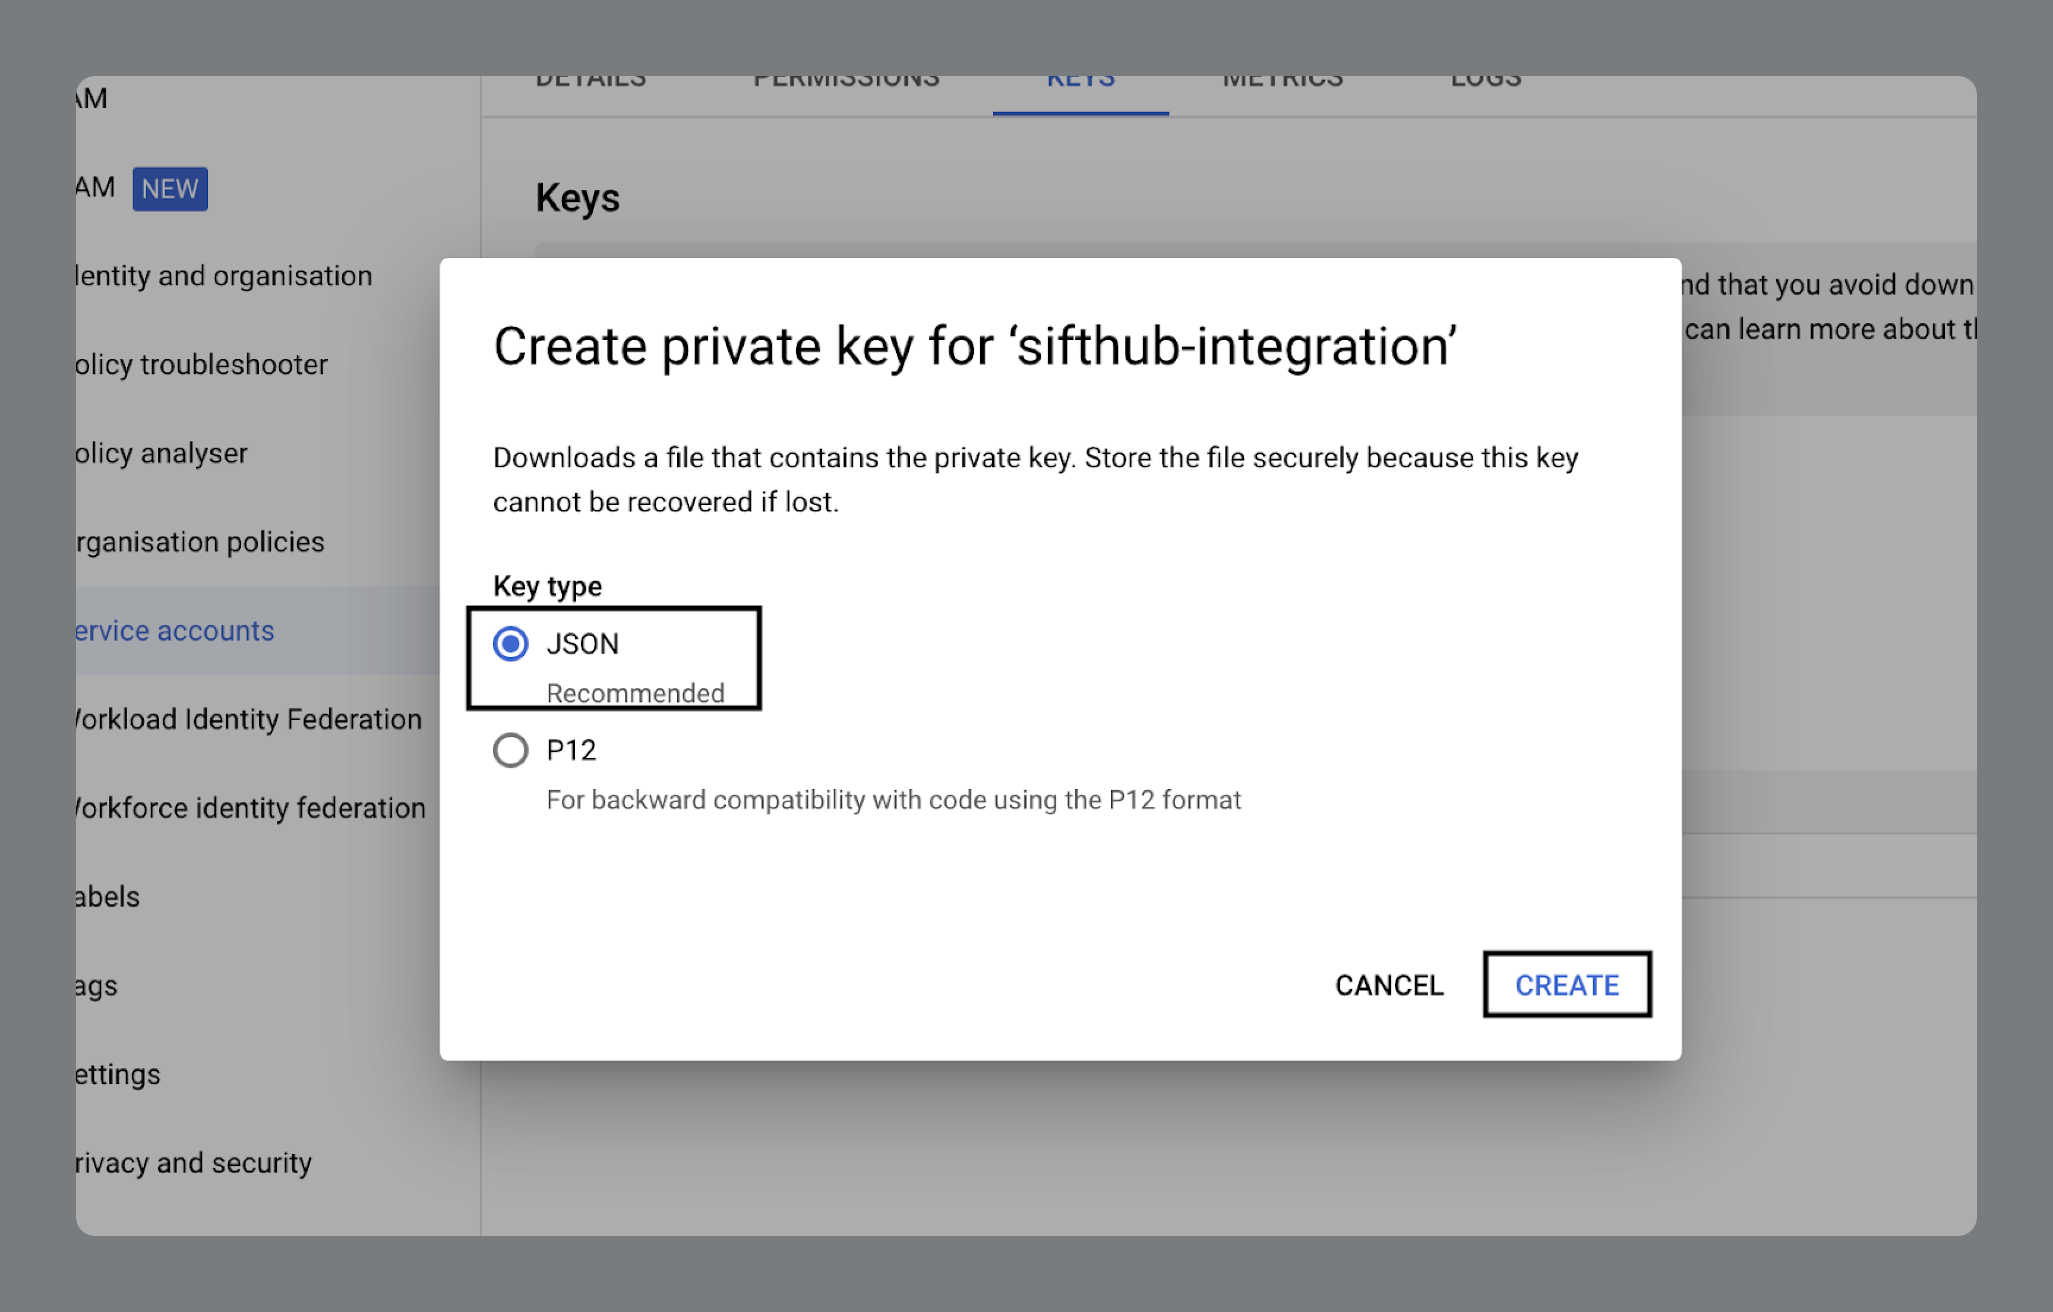The width and height of the screenshot is (2053, 1312).
Task: Select the P12 key type radio button
Action: coord(510,750)
